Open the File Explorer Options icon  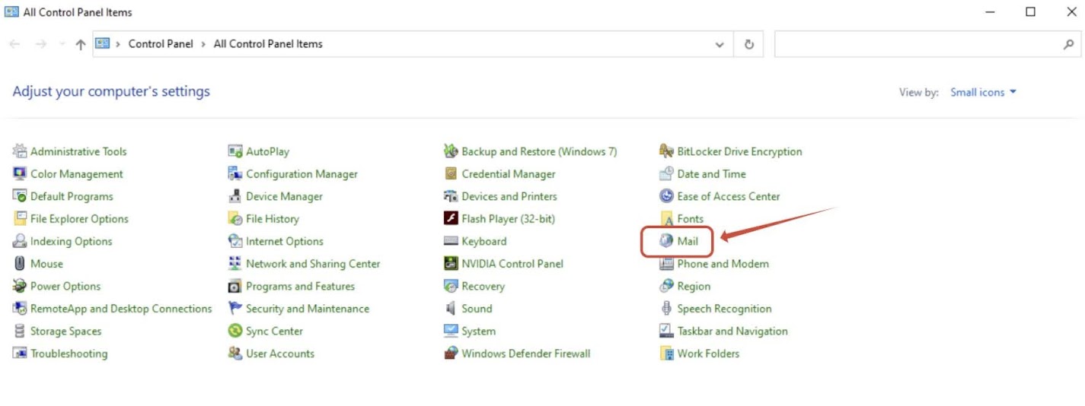pos(20,218)
